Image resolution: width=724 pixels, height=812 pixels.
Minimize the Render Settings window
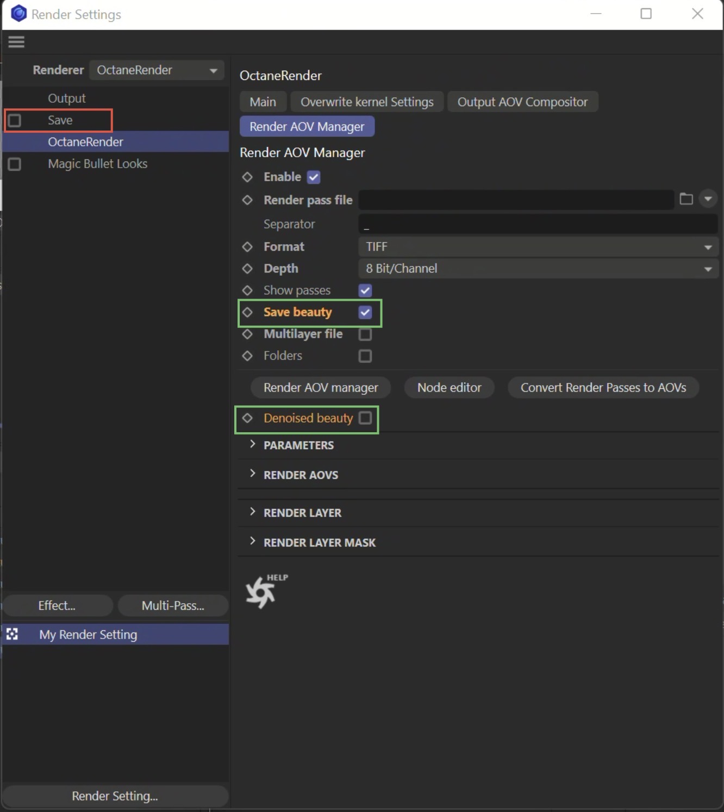596,14
